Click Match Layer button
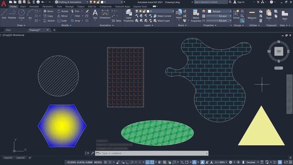Image resolution: width=293 pixels, height=165 pixels. tap(162, 21)
